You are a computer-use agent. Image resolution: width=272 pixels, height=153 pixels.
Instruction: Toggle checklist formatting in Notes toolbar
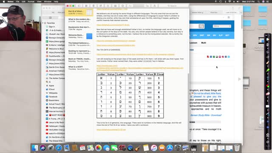pyautogui.click(x=123, y=6)
